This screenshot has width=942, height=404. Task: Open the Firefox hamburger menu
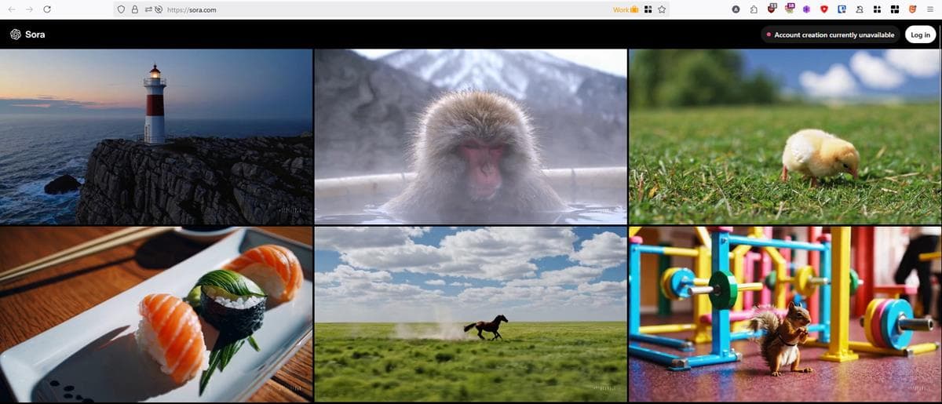pyautogui.click(x=931, y=9)
